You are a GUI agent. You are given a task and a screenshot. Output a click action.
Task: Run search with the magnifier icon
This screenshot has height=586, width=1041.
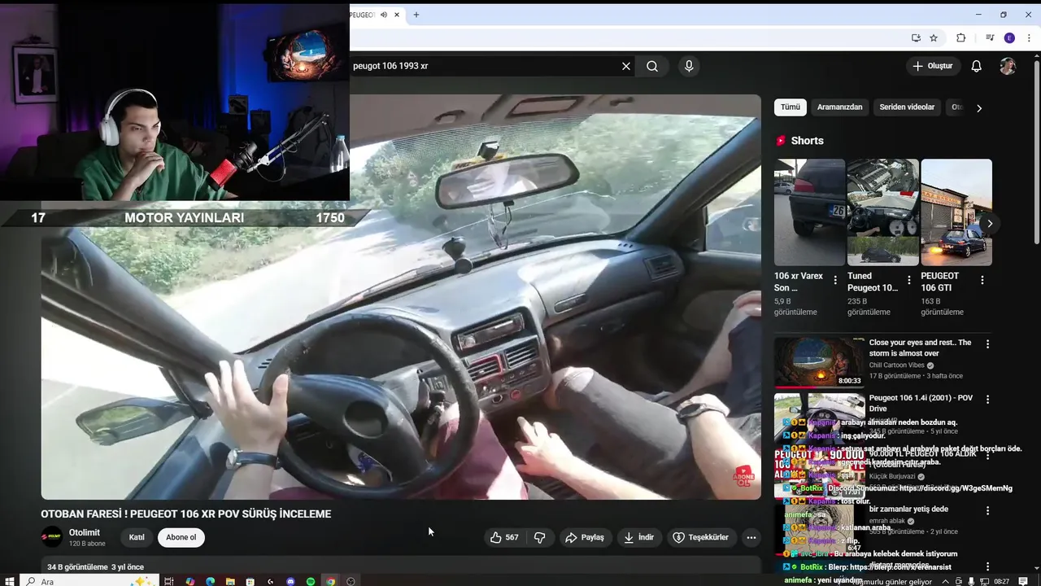point(652,66)
